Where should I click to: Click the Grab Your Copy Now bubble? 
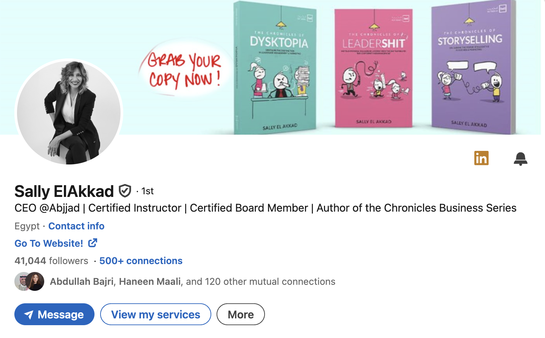pos(184,70)
